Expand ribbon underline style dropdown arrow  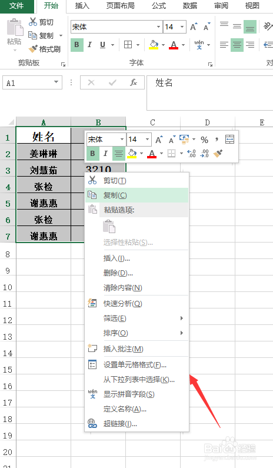113,45
